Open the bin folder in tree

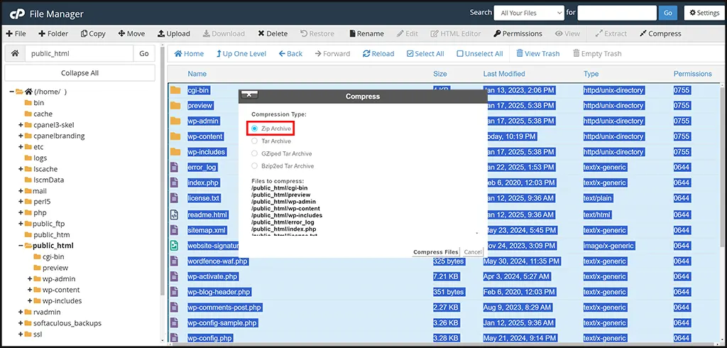[x=38, y=102]
